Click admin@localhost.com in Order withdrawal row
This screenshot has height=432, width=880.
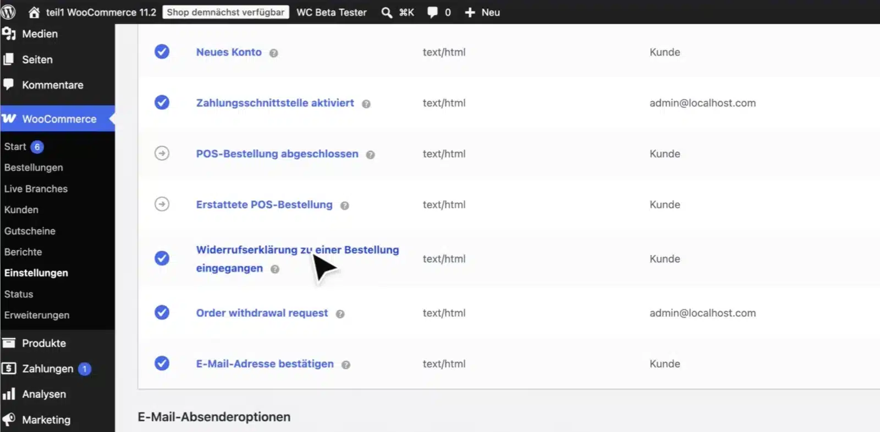coord(702,313)
